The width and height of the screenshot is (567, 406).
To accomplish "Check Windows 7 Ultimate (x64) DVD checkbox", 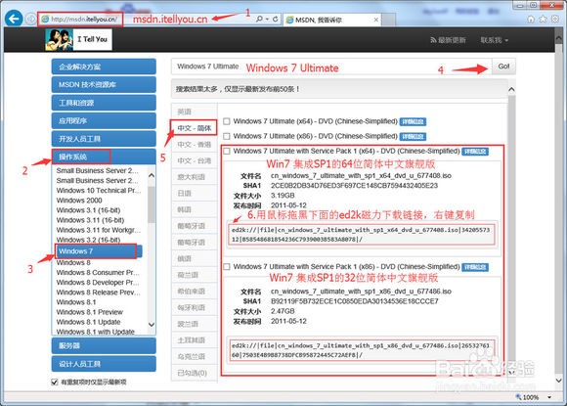I will pos(227,121).
